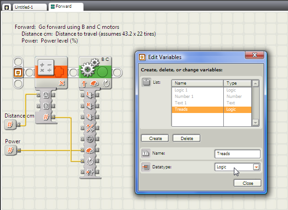Screen dimensions: 288x210
Task: Click the B C port label on Move block
Action: click(105, 59)
